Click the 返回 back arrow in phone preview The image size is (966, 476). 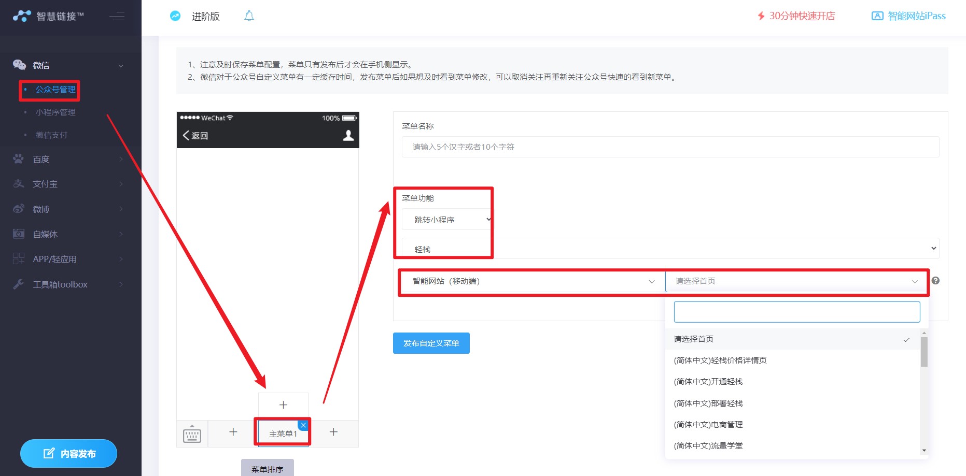pyautogui.click(x=195, y=135)
